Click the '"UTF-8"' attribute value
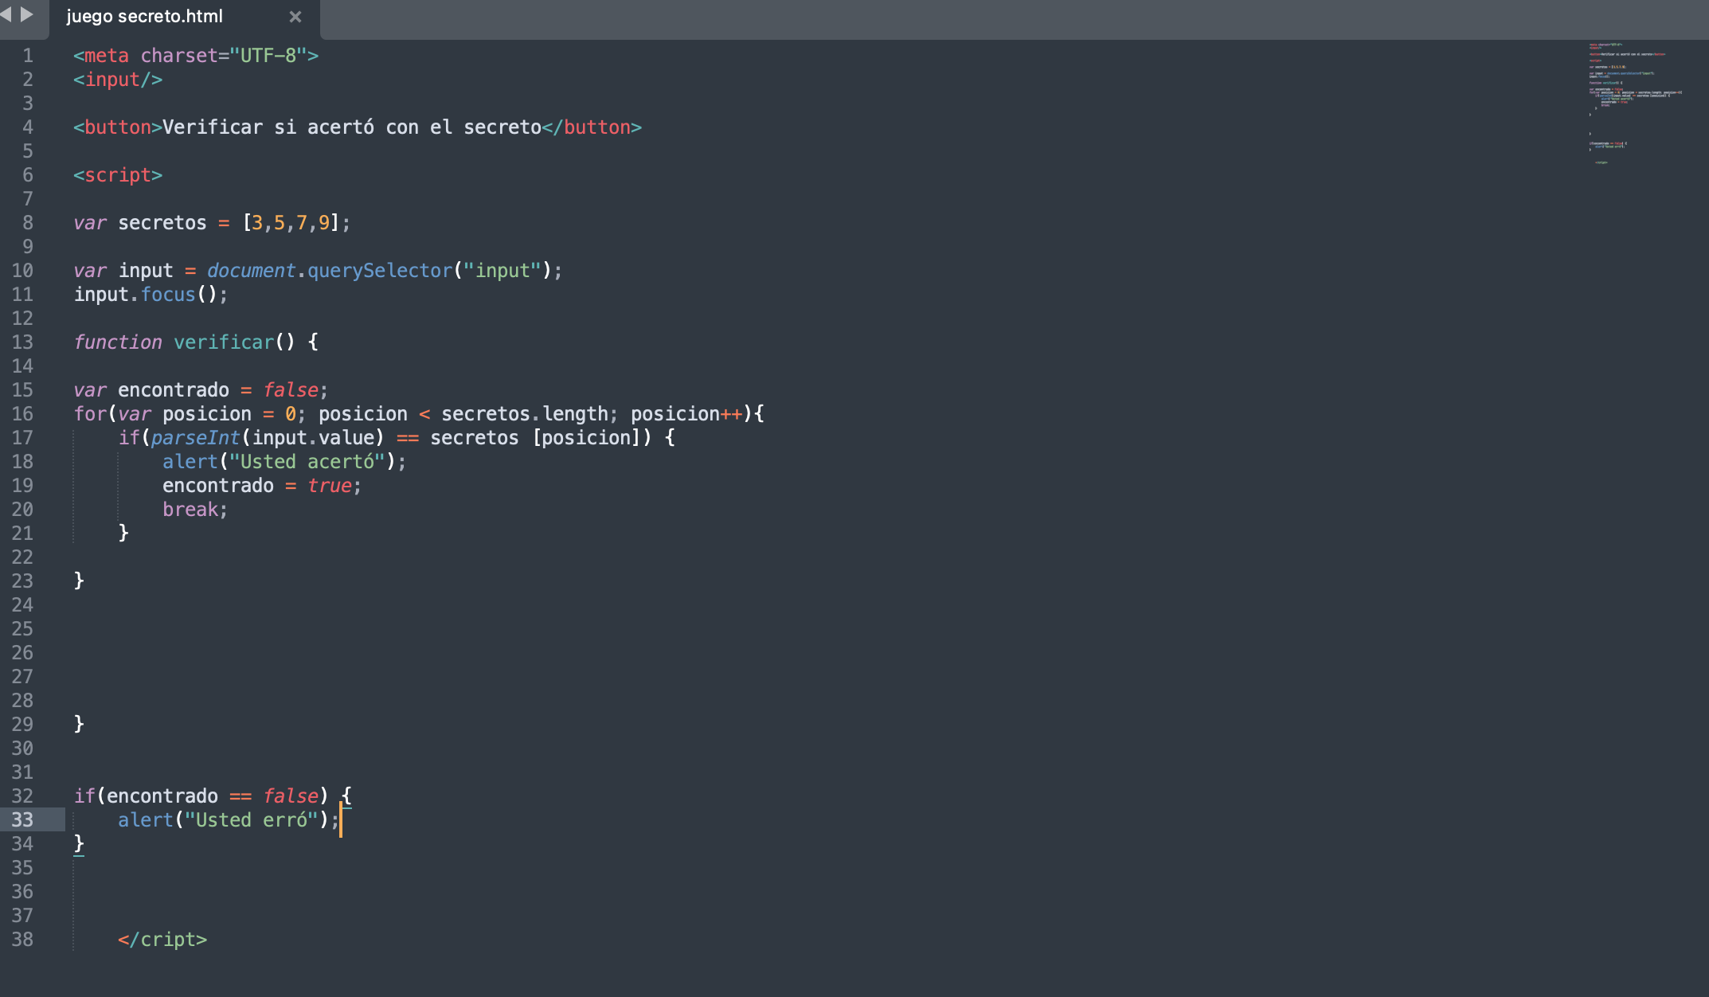This screenshot has width=1709, height=997. 268,56
